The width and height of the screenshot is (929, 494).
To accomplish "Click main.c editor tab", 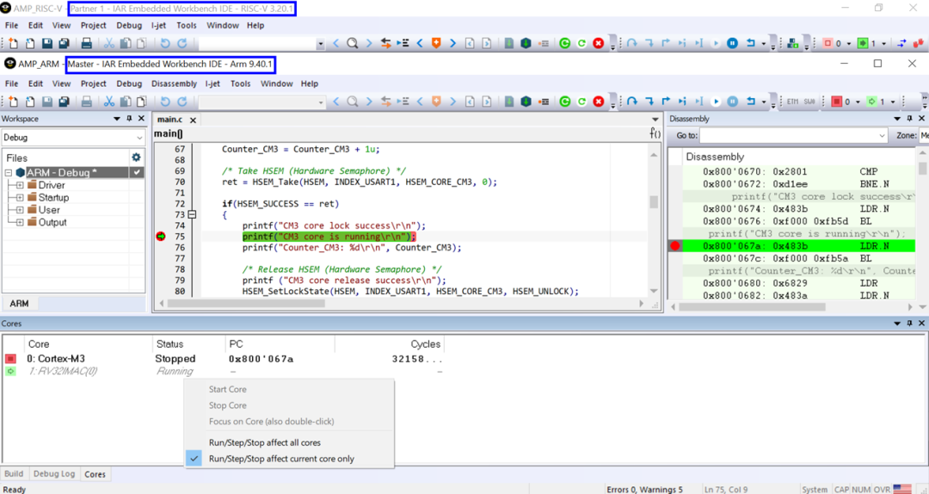I will tap(170, 120).
